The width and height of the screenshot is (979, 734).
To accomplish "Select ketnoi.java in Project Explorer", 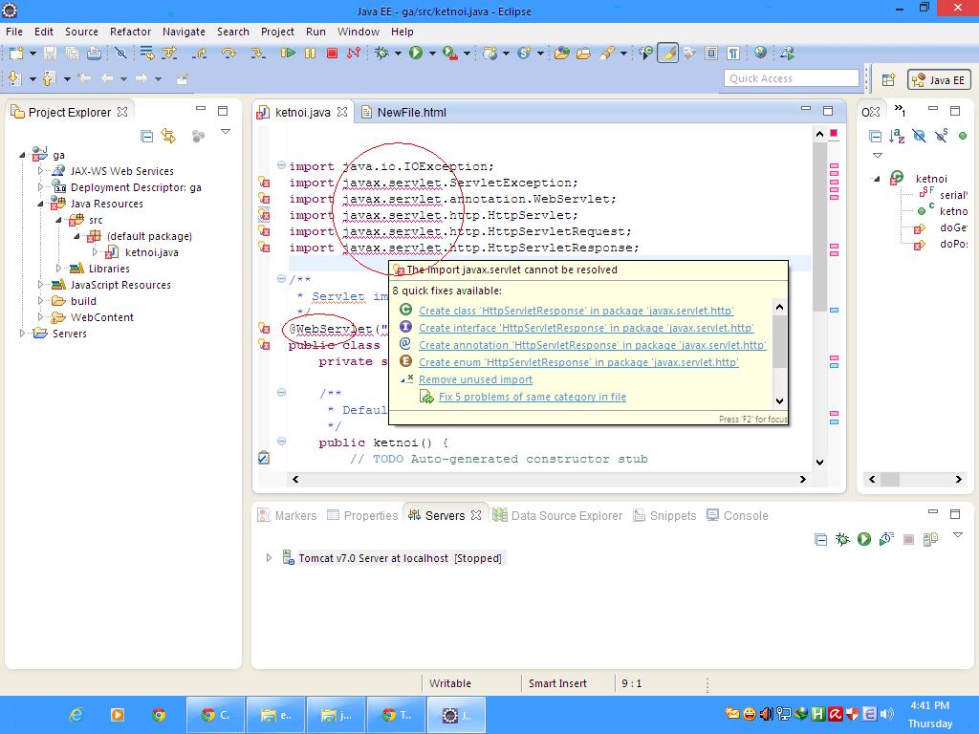I will click(152, 252).
